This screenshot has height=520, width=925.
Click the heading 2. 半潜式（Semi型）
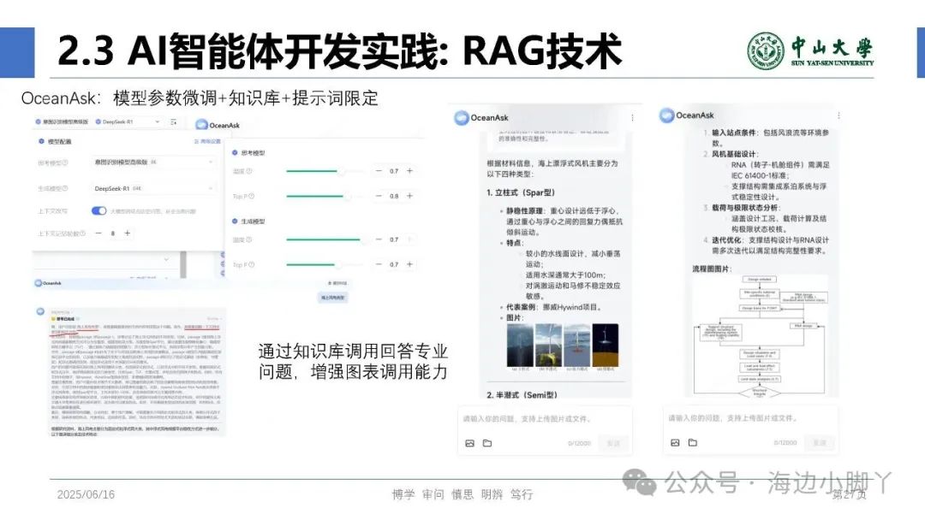click(522, 395)
